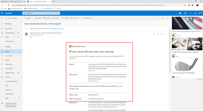This screenshot has width=203, height=111.
Task: Open the help question mark icon
Action: pos(190,13)
